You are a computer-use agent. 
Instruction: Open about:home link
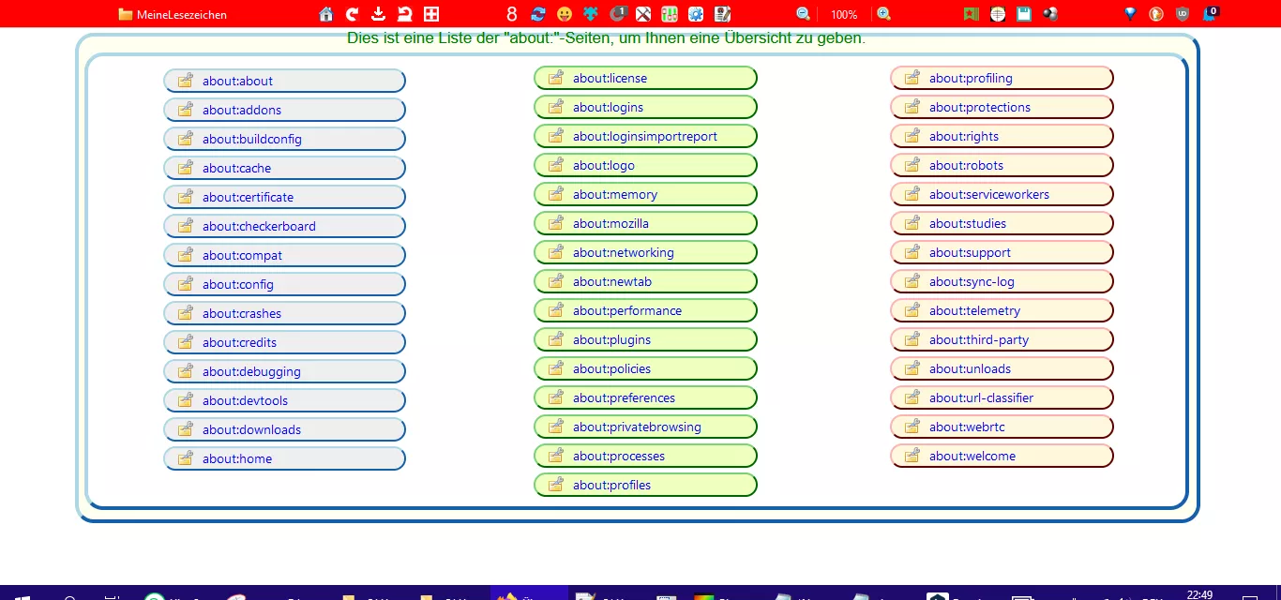[x=284, y=458]
